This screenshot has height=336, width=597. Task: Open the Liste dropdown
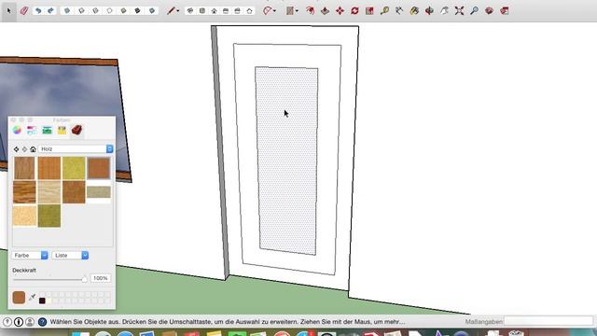(x=70, y=255)
